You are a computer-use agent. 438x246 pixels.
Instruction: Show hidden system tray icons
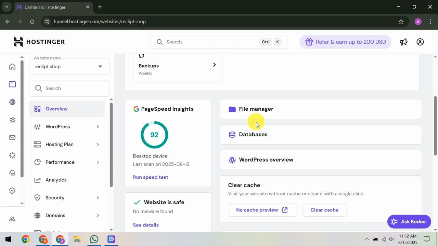367,239
